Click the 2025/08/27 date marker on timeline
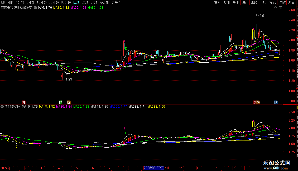 pyautogui.click(x=153, y=168)
